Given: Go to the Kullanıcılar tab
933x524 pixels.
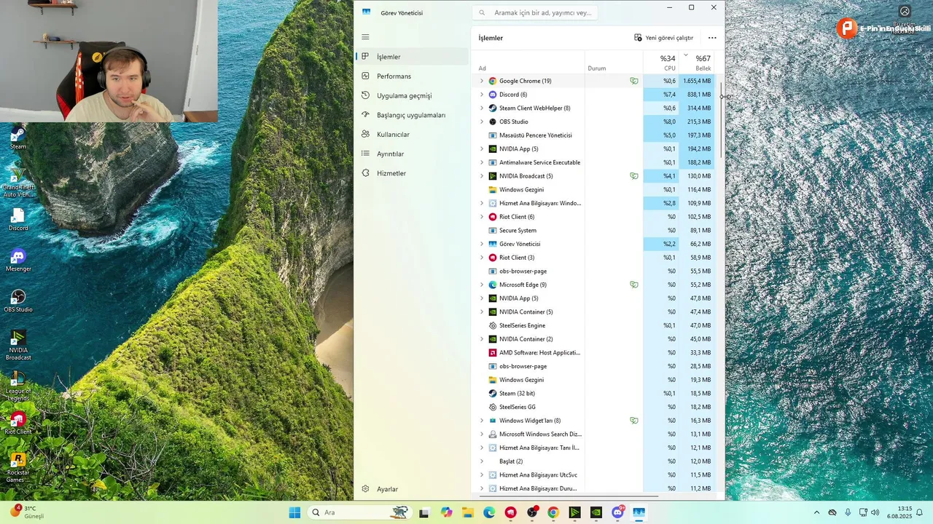Looking at the screenshot, I should [x=412, y=135].
